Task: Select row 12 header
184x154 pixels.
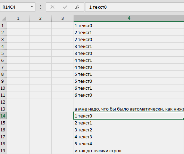Action: (3, 102)
